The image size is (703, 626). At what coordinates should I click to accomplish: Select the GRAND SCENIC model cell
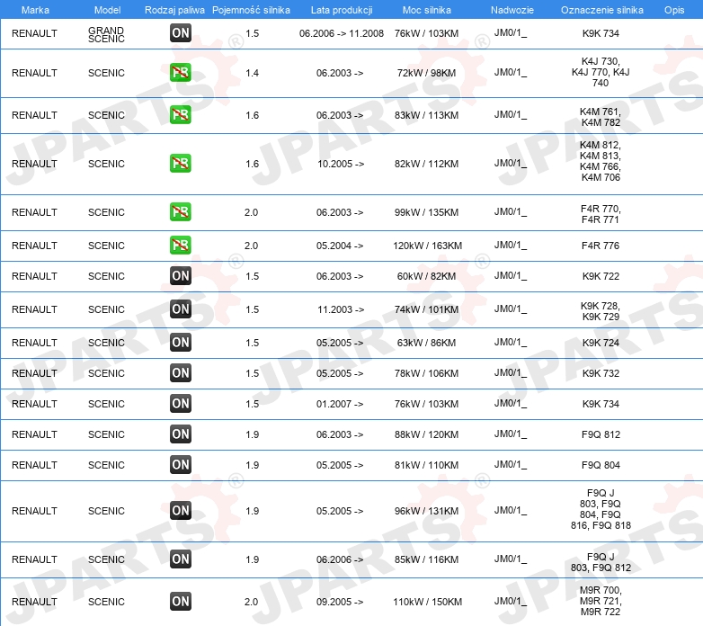[106, 34]
